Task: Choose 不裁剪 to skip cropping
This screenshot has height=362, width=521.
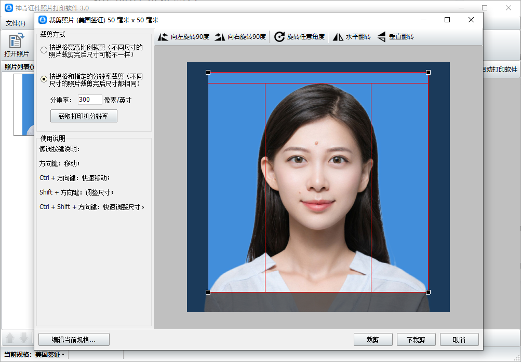Action: (416, 340)
